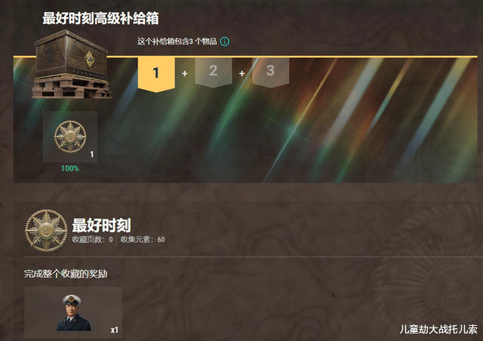Click the plus sign between tabs 2 and 3
Screen dimensions: 483x341
point(241,73)
